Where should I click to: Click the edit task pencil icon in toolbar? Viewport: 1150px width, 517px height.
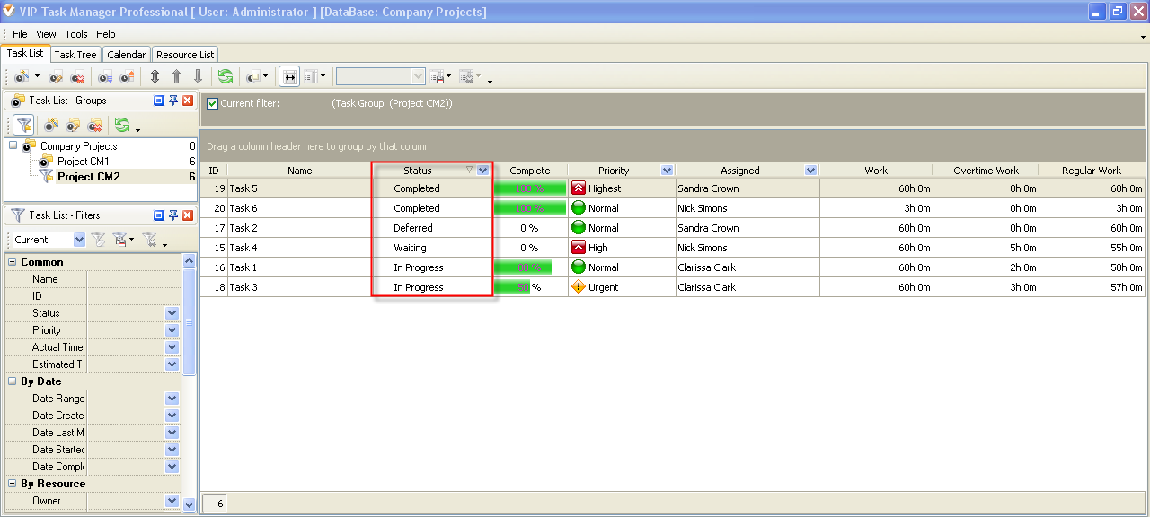click(57, 77)
